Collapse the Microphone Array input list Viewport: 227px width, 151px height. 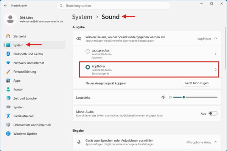pos(216,142)
